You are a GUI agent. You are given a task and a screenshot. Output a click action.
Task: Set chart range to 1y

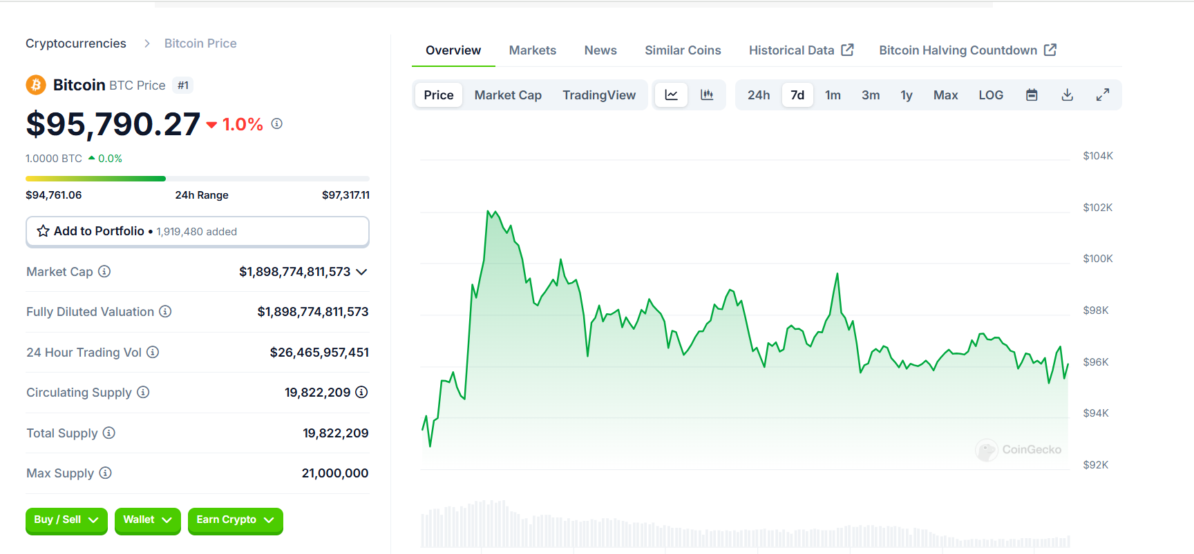pos(907,95)
